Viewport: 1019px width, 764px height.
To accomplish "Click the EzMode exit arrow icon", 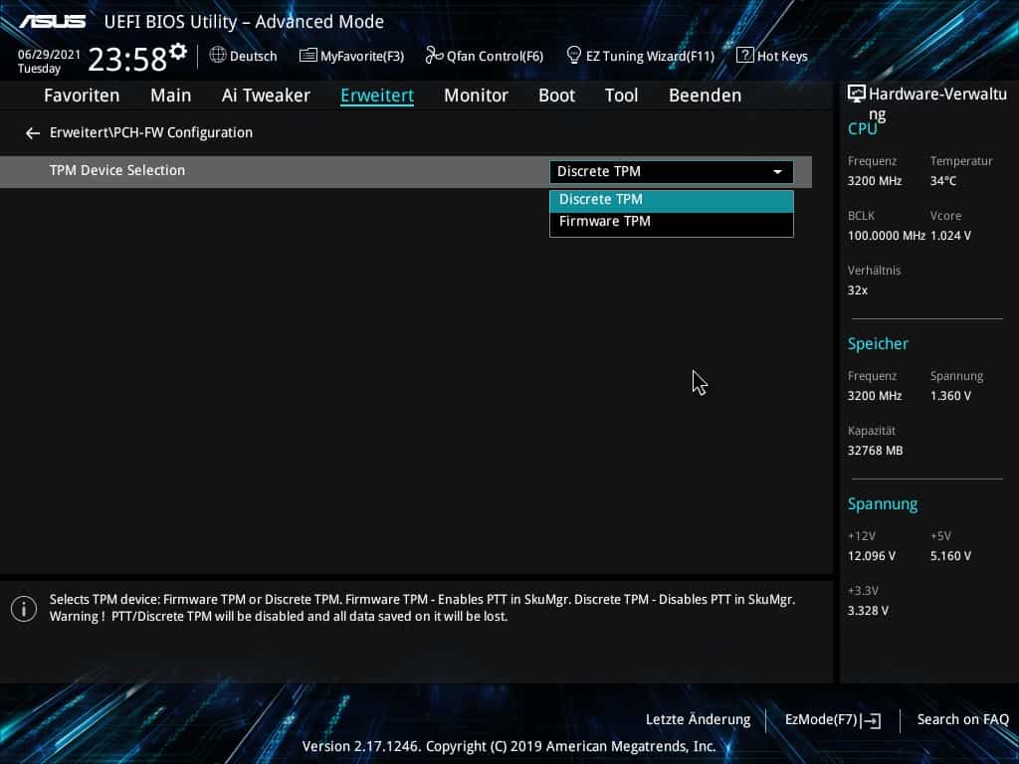I will (x=871, y=720).
